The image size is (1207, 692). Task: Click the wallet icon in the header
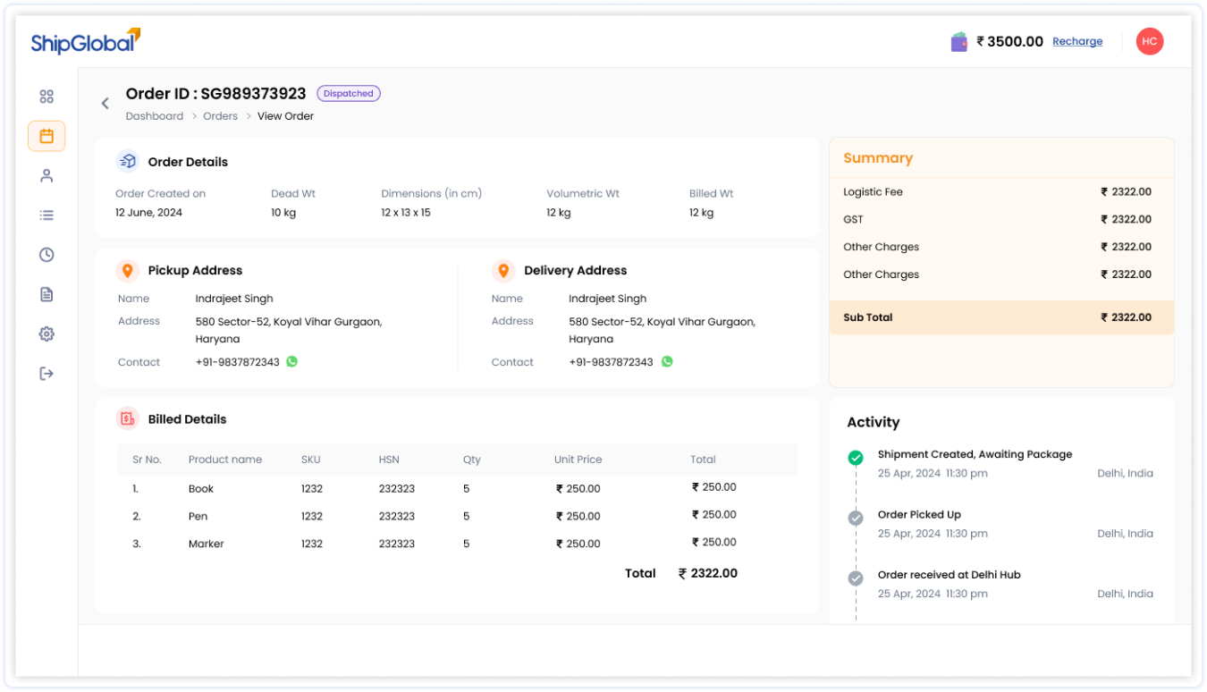tap(959, 41)
